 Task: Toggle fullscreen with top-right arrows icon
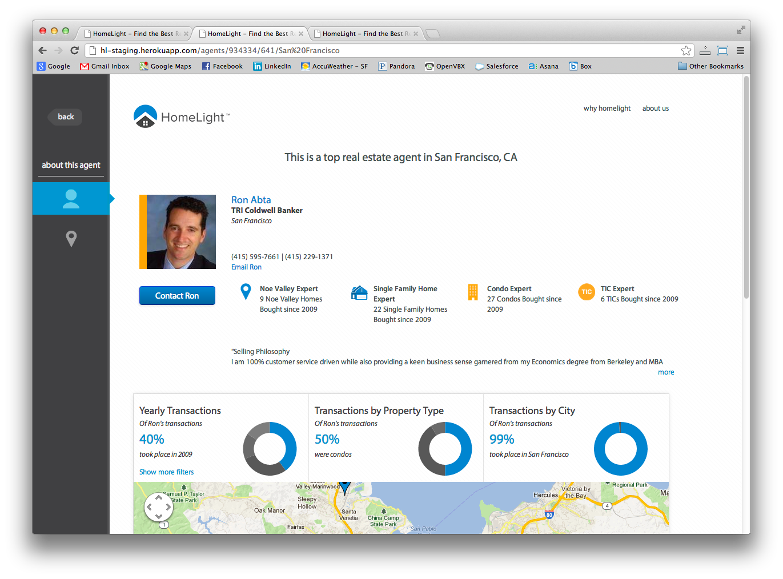coord(741,30)
